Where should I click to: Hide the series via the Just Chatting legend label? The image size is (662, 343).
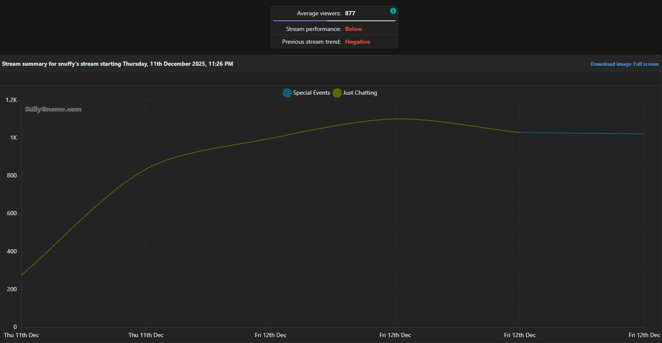[360, 93]
